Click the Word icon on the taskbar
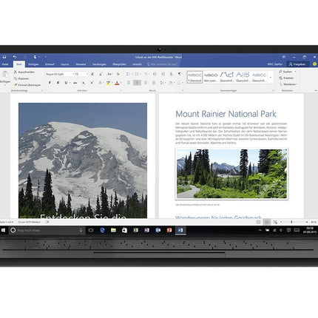This screenshot has width=318, height=318. click(180, 230)
